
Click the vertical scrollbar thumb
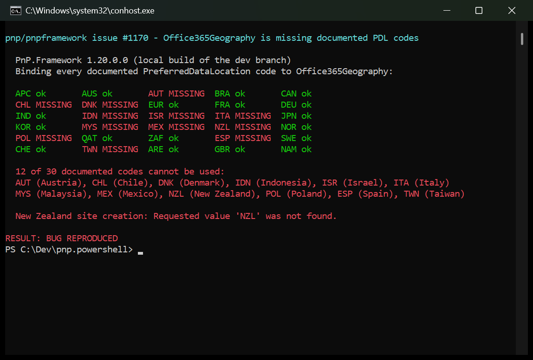point(522,39)
